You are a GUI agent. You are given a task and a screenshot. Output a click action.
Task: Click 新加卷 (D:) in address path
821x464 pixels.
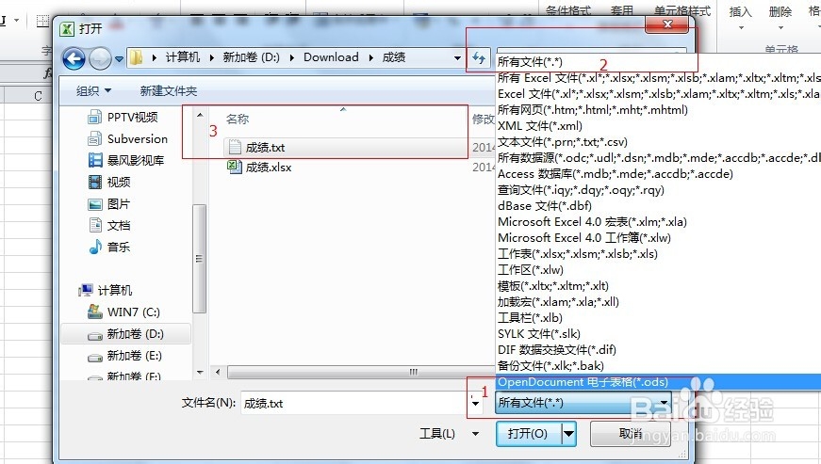pyautogui.click(x=252, y=57)
